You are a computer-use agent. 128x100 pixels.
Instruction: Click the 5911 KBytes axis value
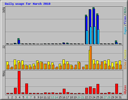[x=4, y=73]
